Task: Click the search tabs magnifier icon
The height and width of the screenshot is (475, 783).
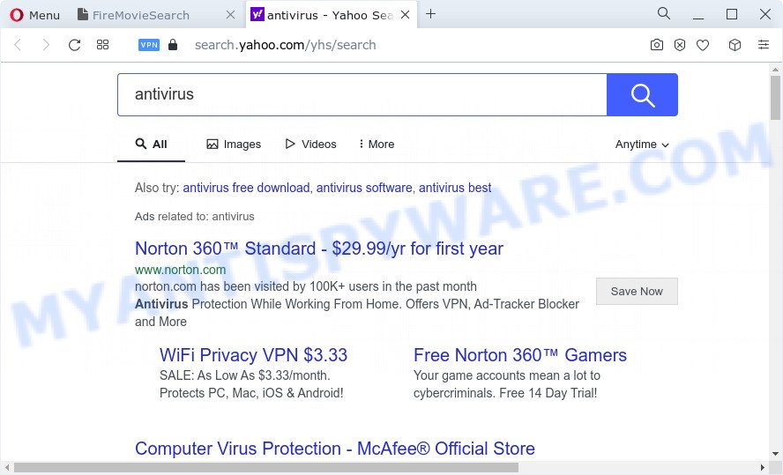Action: point(664,13)
